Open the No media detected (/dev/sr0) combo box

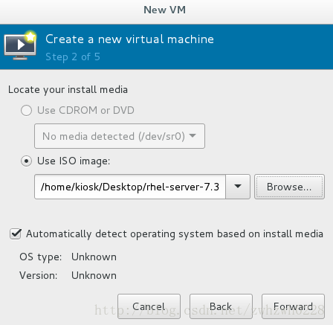click(120, 136)
